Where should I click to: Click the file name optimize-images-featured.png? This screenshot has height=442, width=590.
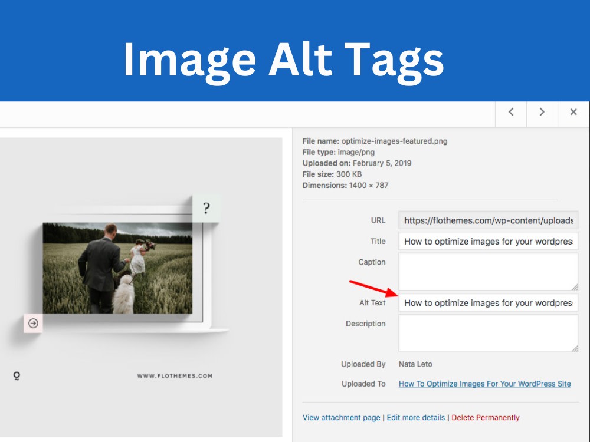click(x=394, y=141)
